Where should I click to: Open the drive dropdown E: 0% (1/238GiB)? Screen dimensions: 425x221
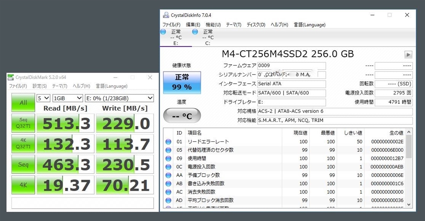[119, 98]
